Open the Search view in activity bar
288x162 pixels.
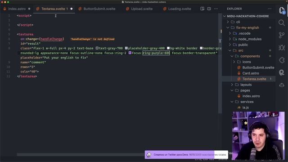(x=282, y=23)
